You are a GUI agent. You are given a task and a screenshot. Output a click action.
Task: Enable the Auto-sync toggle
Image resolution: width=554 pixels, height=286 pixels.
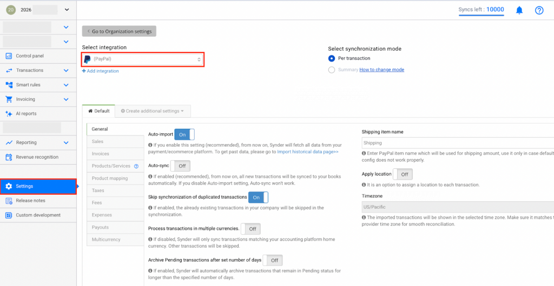(x=181, y=166)
